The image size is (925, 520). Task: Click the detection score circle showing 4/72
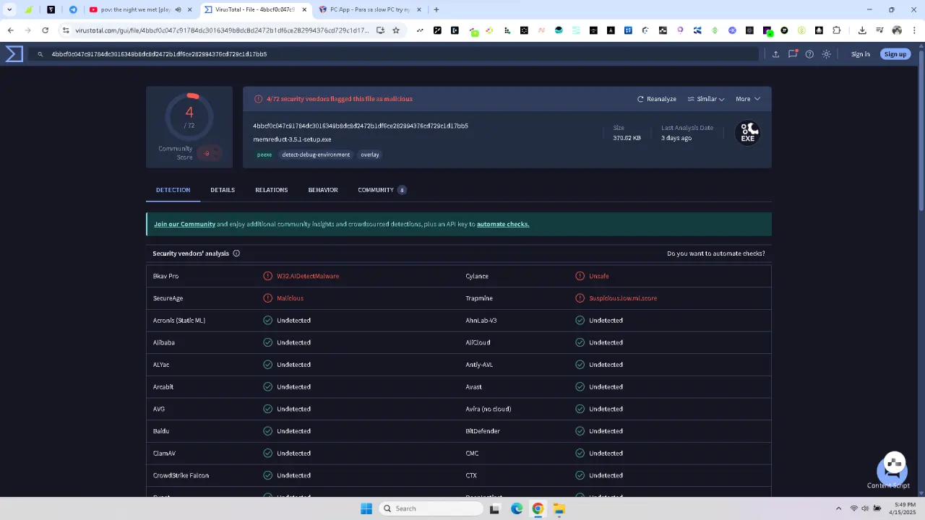pos(189,116)
